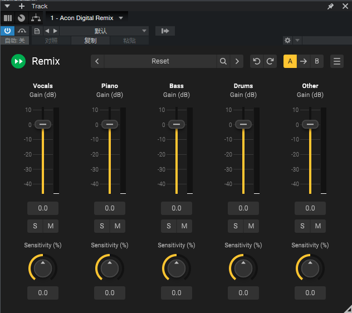
Task: Click the Bass sensitivity value field
Action: 177,293
